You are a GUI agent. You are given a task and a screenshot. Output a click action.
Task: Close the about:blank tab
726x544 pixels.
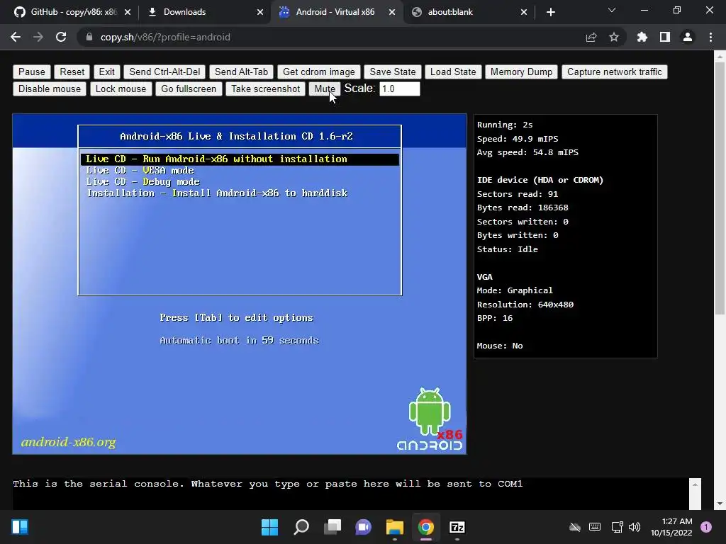tap(524, 12)
